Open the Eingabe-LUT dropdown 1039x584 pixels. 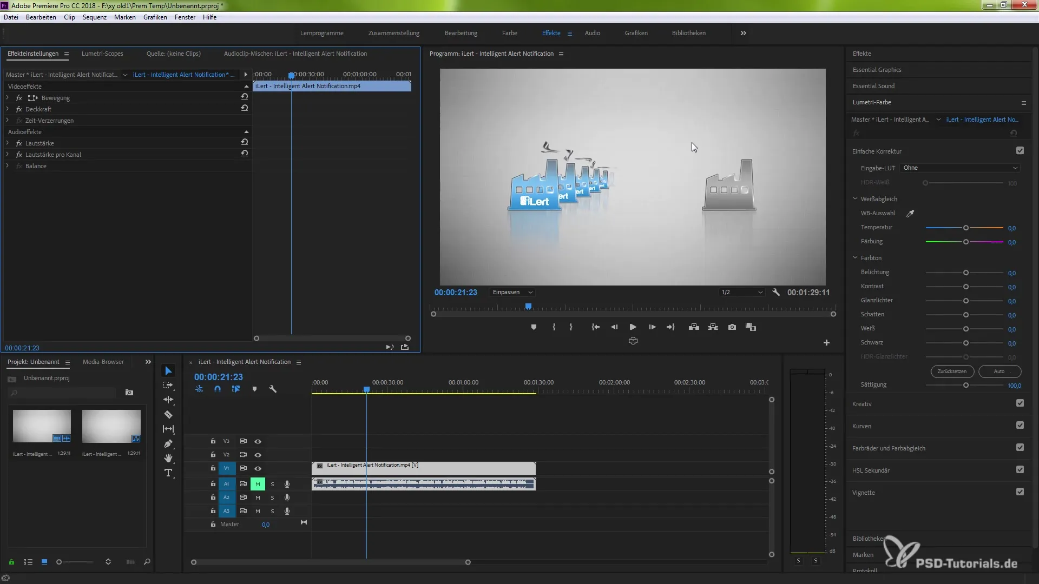tap(960, 168)
